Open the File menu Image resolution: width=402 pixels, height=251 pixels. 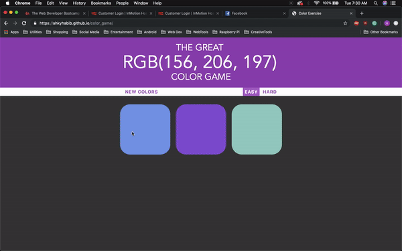(38, 3)
